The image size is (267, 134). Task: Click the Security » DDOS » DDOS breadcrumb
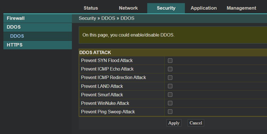click(x=106, y=18)
